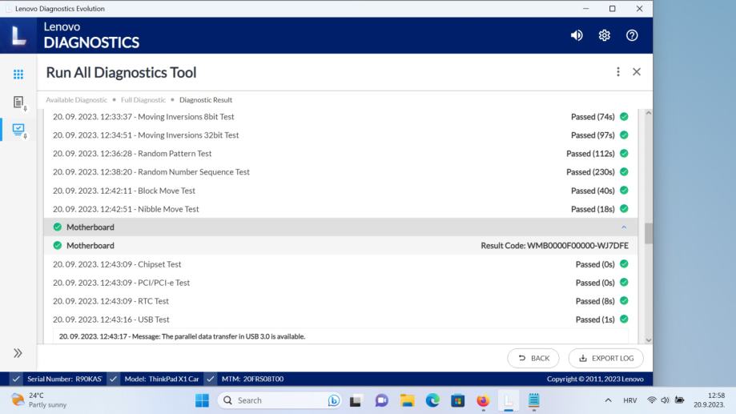Viewport: 736px width, 414px height.
Task: Toggle the MTM checkbox in status bar
Action: [211, 379]
